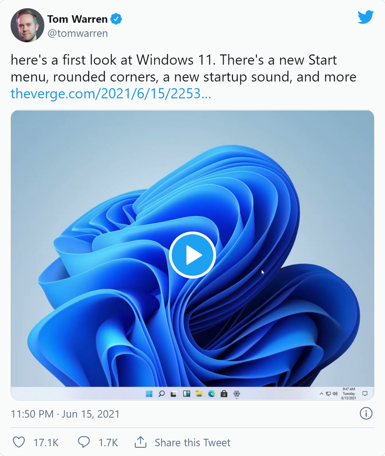Click the volume icon in system tray

pyautogui.click(x=335, y=393)
